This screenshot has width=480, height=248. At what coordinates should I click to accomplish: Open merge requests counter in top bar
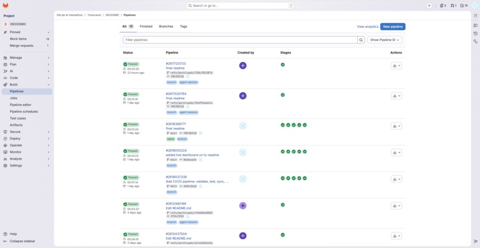pyautogui.click(x=453, y=5)
